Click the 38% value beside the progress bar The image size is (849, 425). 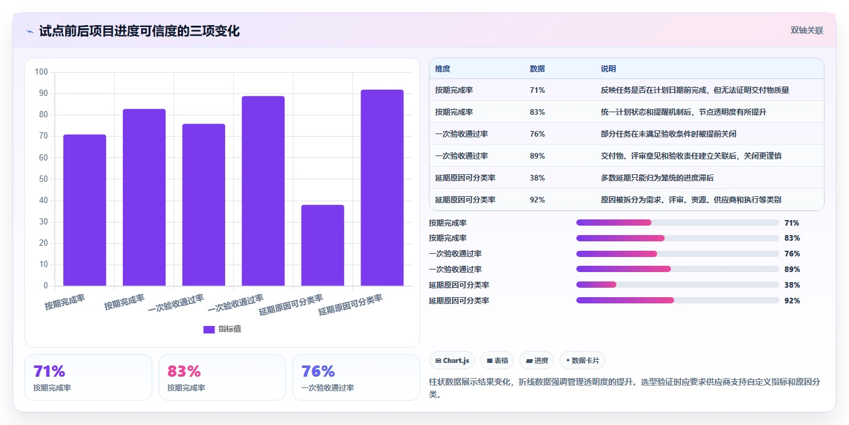[x=792, y=285]
